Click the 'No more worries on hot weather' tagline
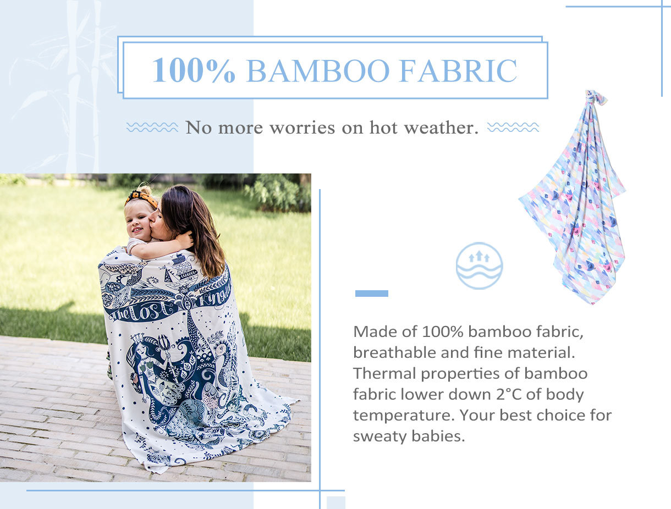The width and height of the screenshot is (671, 509). 332,128
